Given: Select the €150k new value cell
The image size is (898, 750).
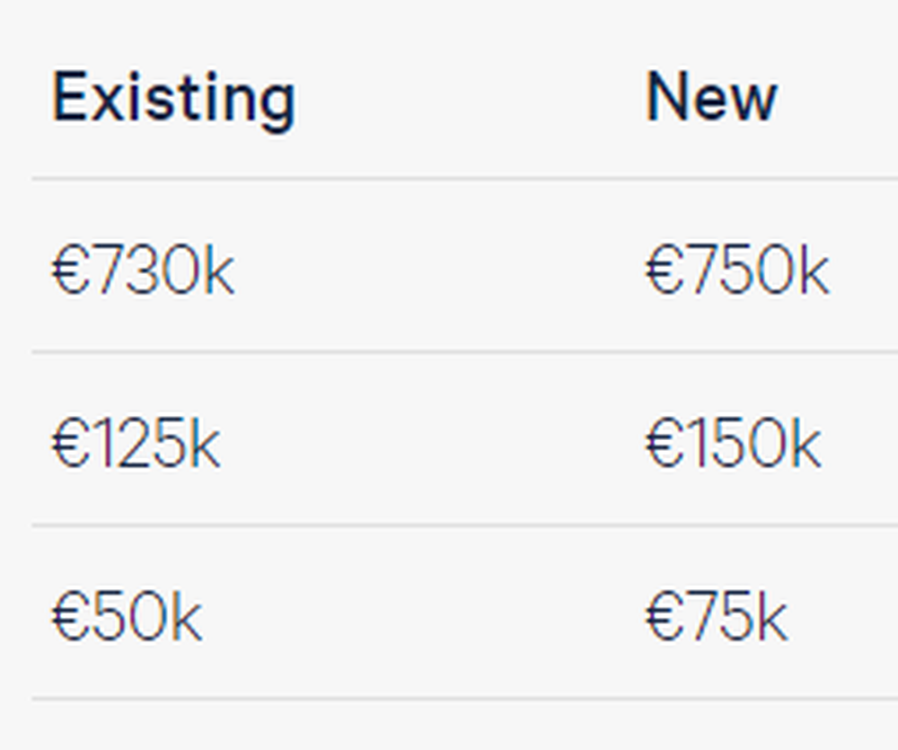Looking at the screenshot, I should 734,442.
